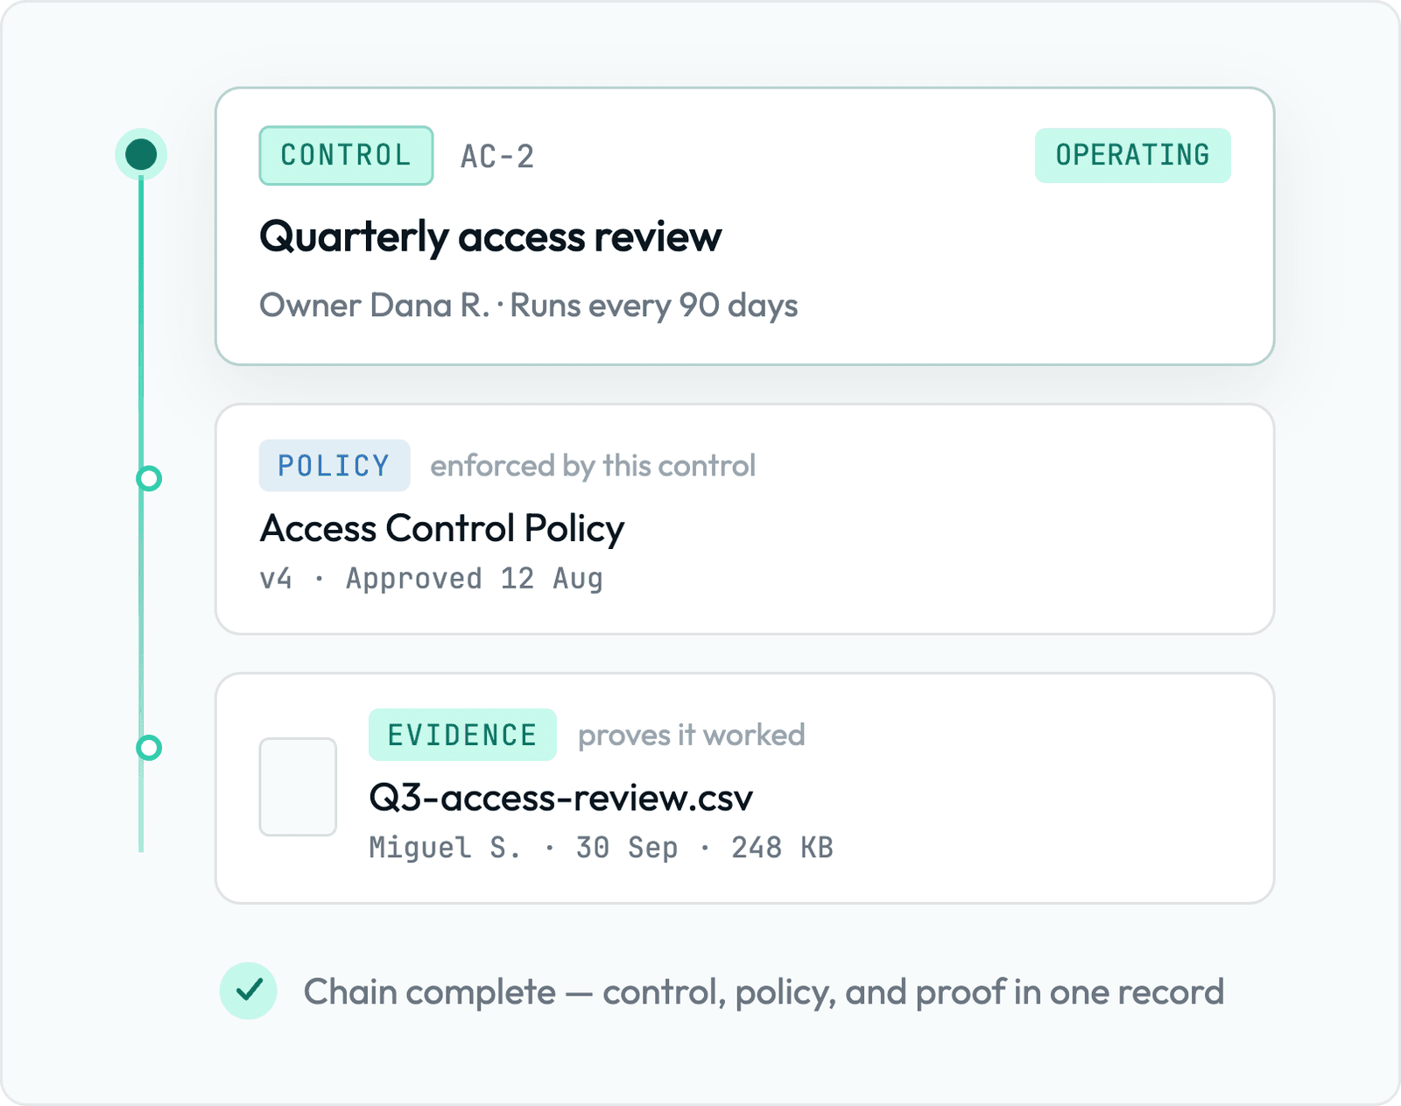Viewport: 1401px width, 1106px height.
Task: Click the EVIDENCE tag badge
Action: [x=462, y=735]
